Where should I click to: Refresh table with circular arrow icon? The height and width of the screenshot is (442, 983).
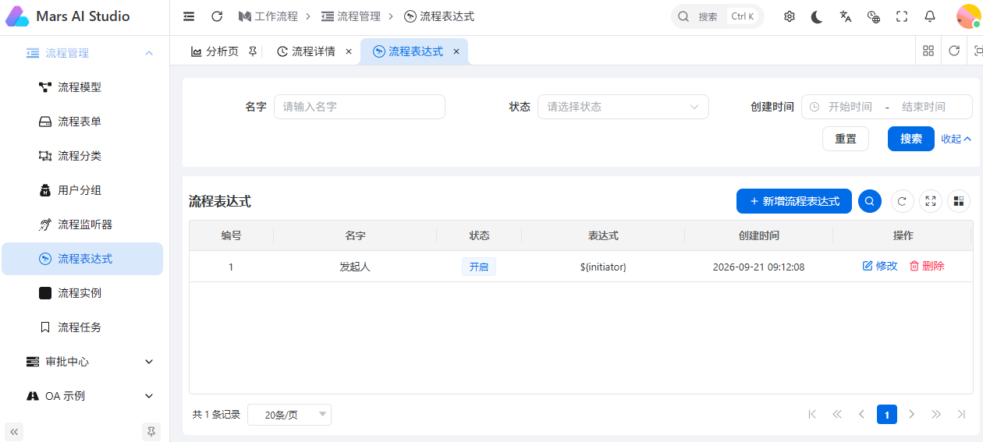tap(903, 201)
